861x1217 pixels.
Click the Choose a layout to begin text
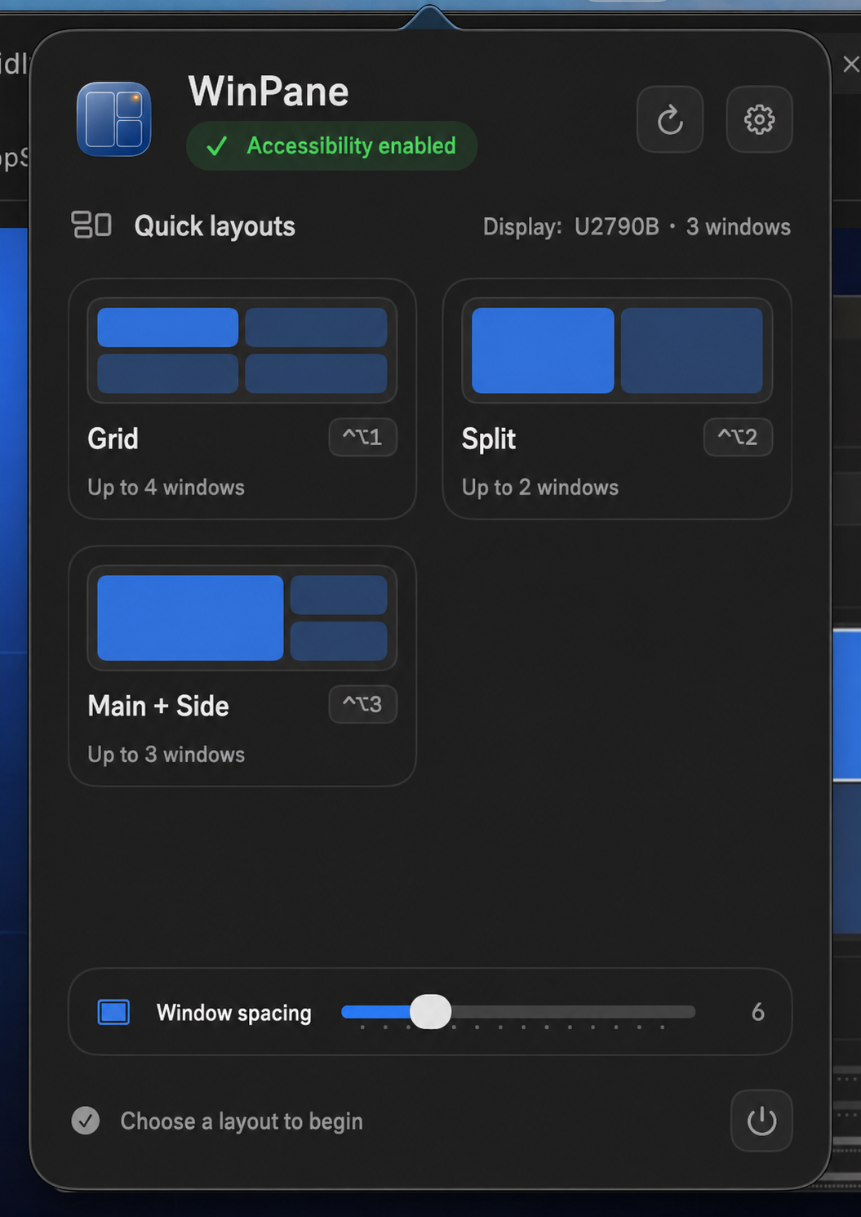tap(242, 1121)
